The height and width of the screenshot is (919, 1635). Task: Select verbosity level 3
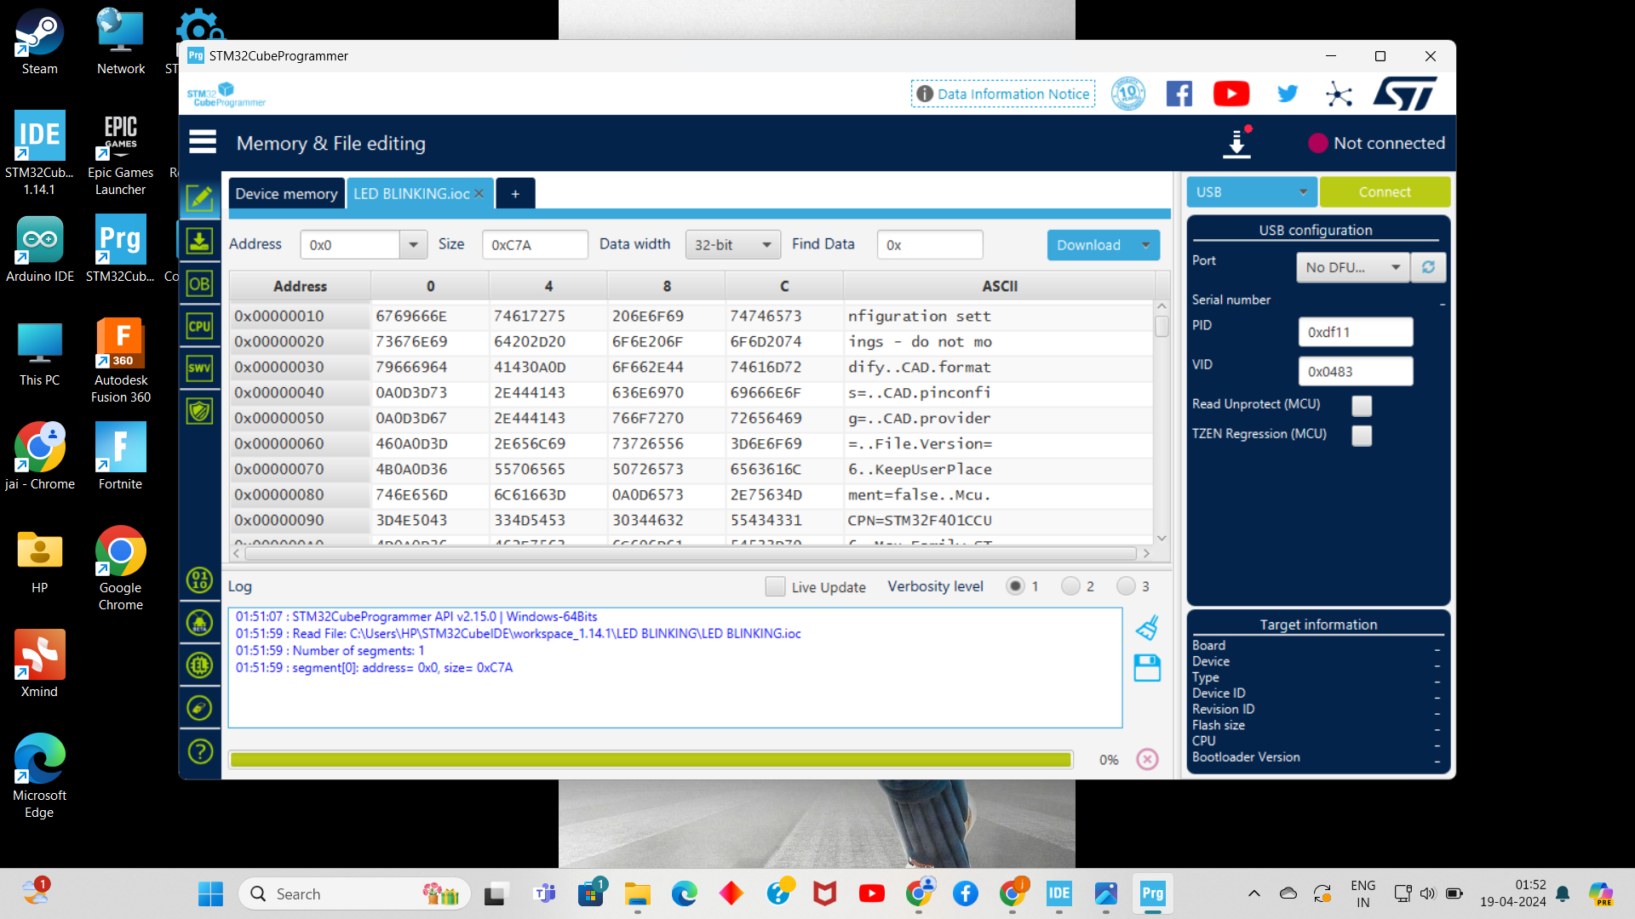tap(1126, 586)
